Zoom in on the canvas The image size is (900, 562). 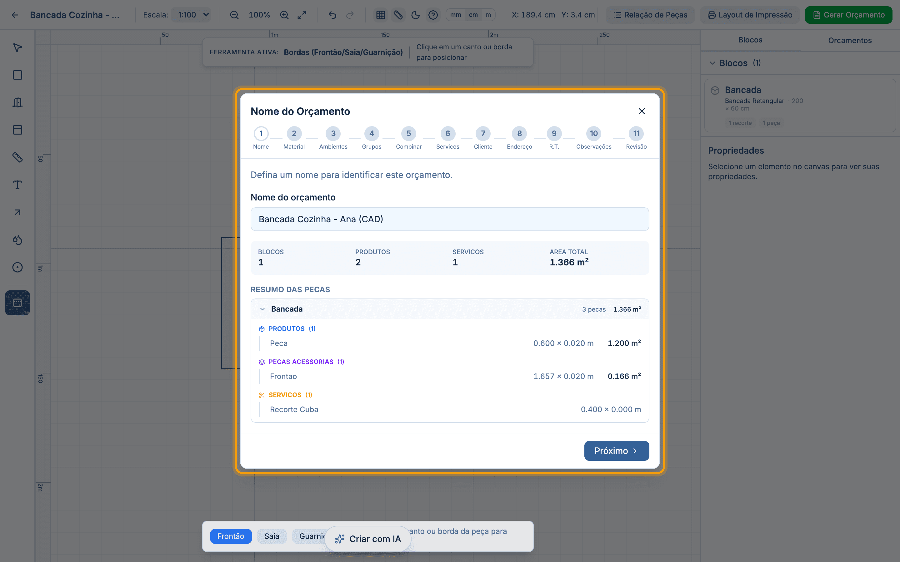(284, 15)
